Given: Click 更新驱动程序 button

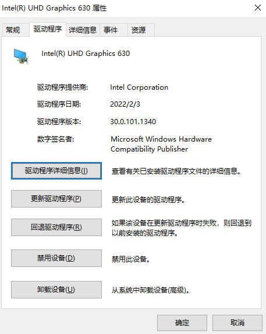Looking at the screenshot, I should (56, 199).
